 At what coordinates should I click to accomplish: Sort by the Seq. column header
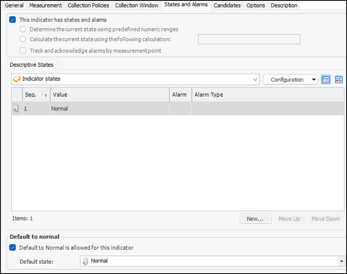click(x=36, y=95)
